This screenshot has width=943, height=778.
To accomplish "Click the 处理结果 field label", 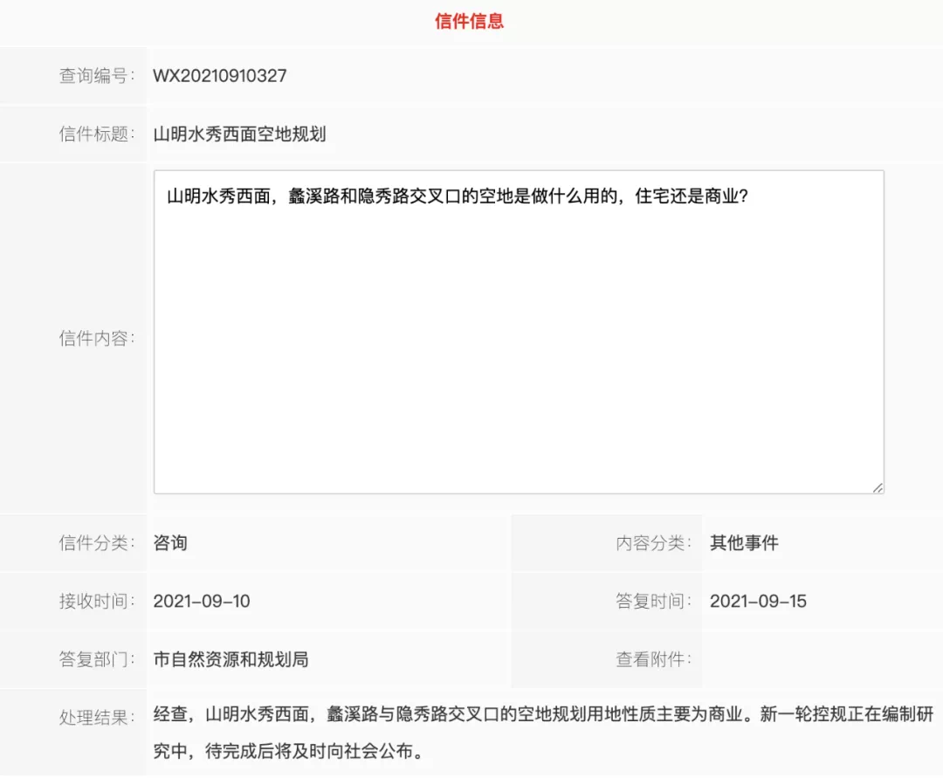I will [x=97, y=718].
